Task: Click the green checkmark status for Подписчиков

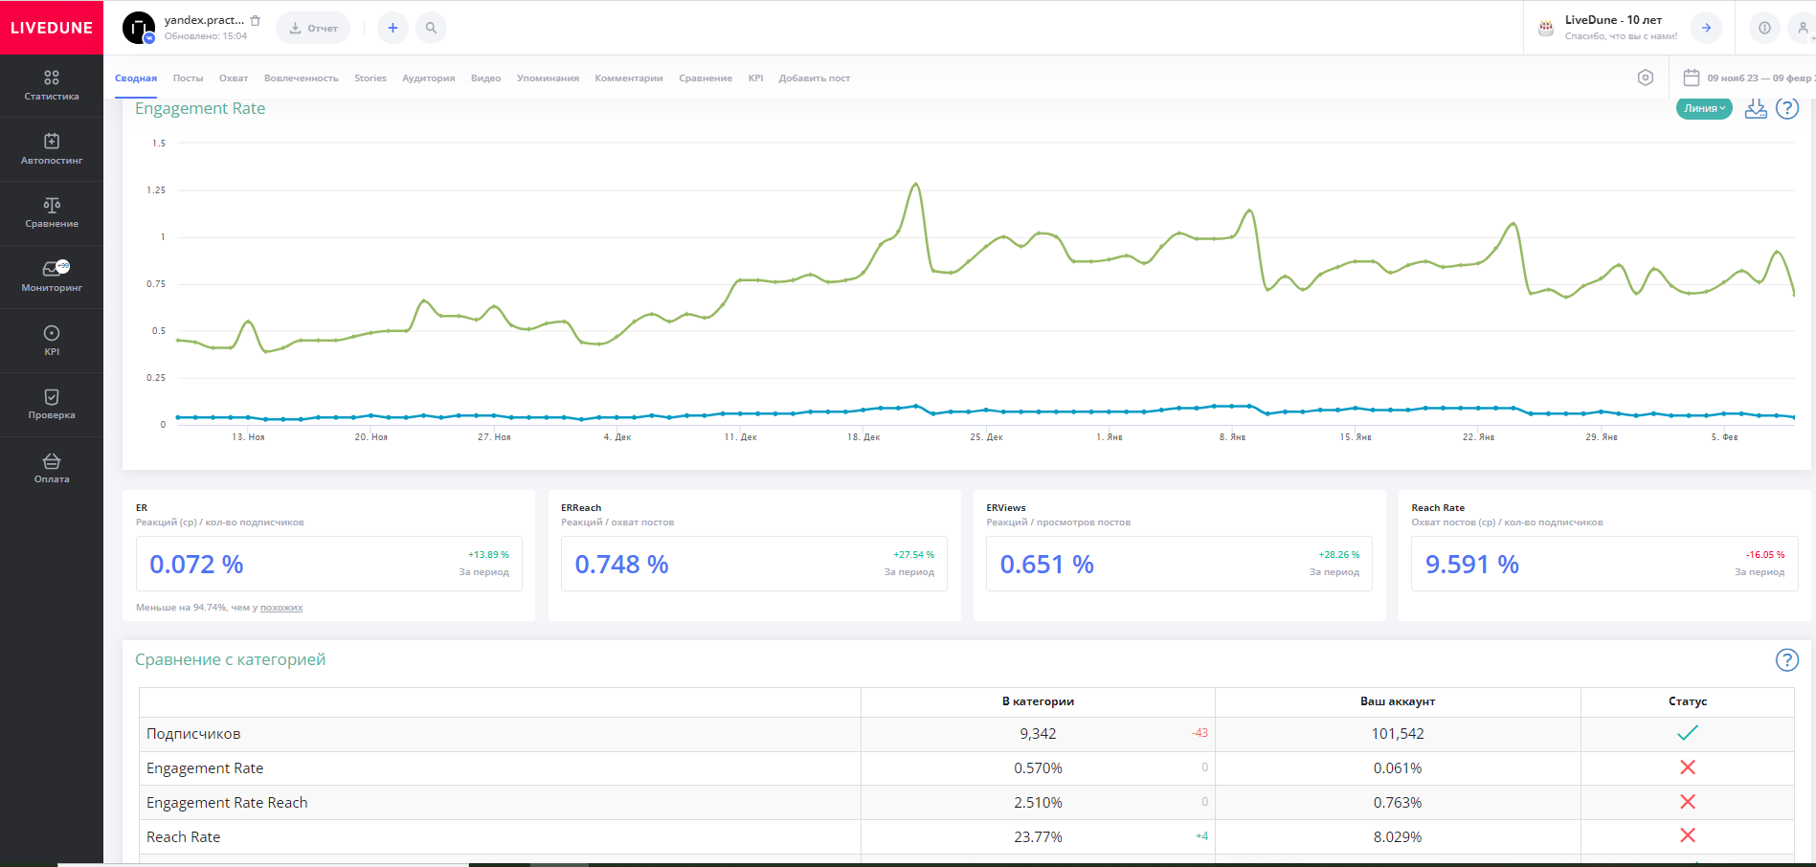Action: [x=1688, y=733]
